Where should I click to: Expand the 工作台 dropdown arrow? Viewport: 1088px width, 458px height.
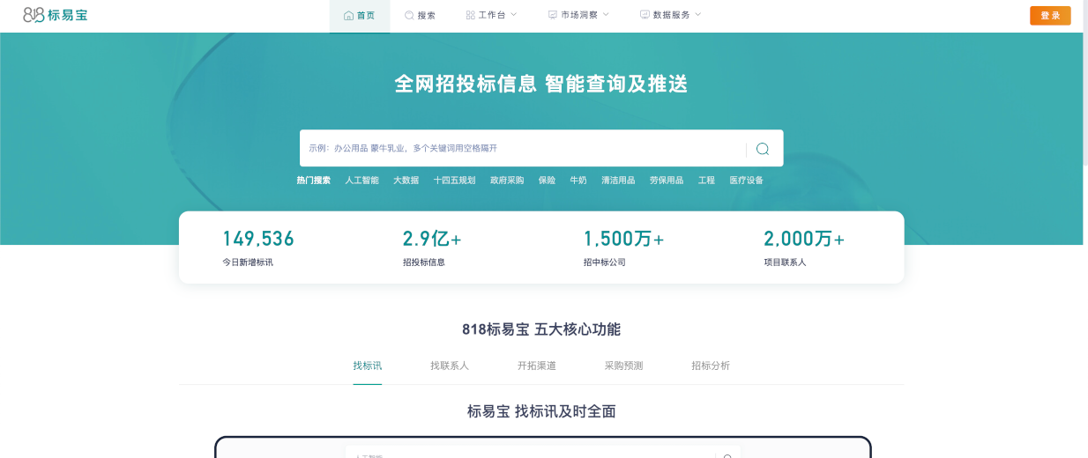[x=514, y=15]
